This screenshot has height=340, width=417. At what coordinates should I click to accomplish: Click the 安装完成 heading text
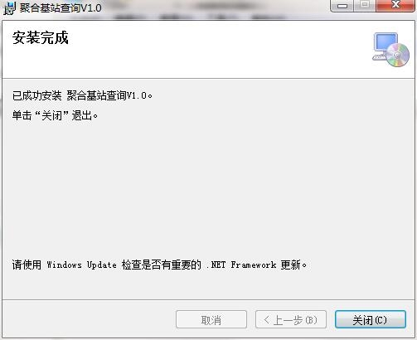click(x=41, y=37)
